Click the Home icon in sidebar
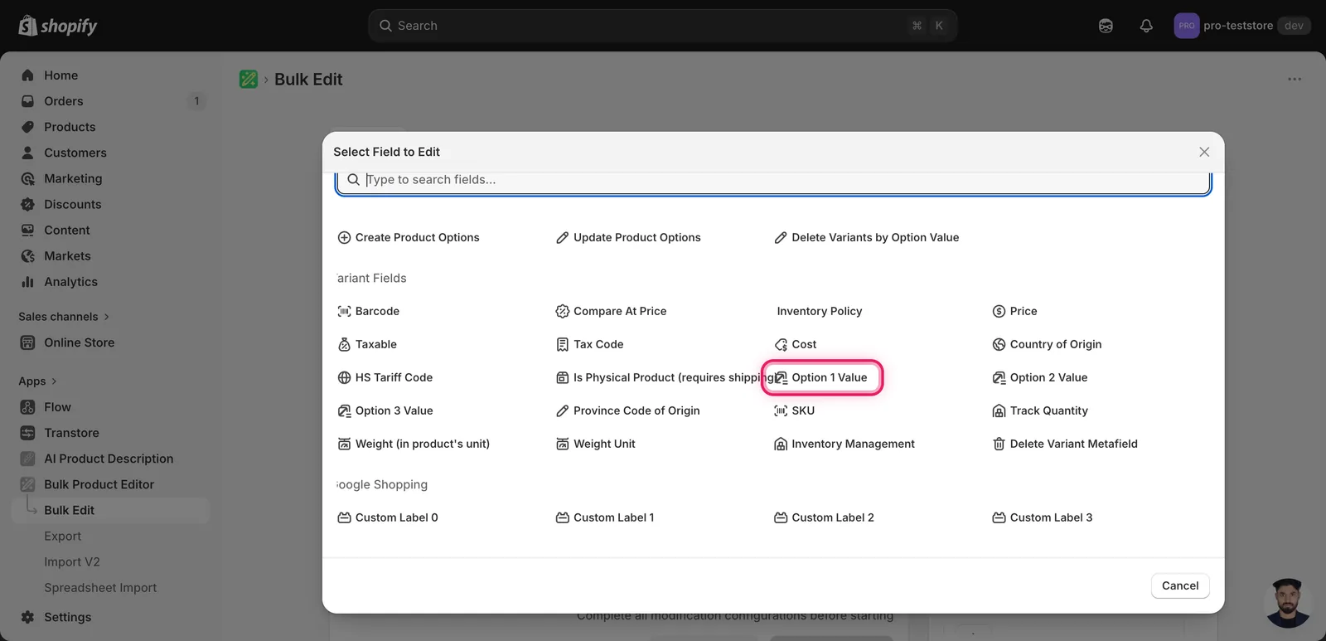Viewport: 1326px width, 641px height. [x=27, y=75]
